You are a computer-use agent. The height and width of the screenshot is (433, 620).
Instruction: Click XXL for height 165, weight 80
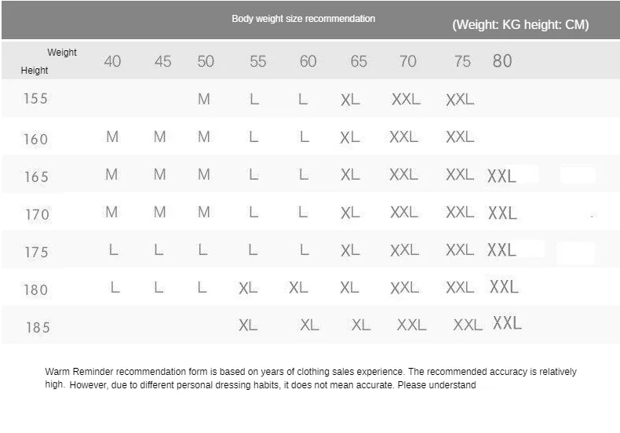click(501, 176)
